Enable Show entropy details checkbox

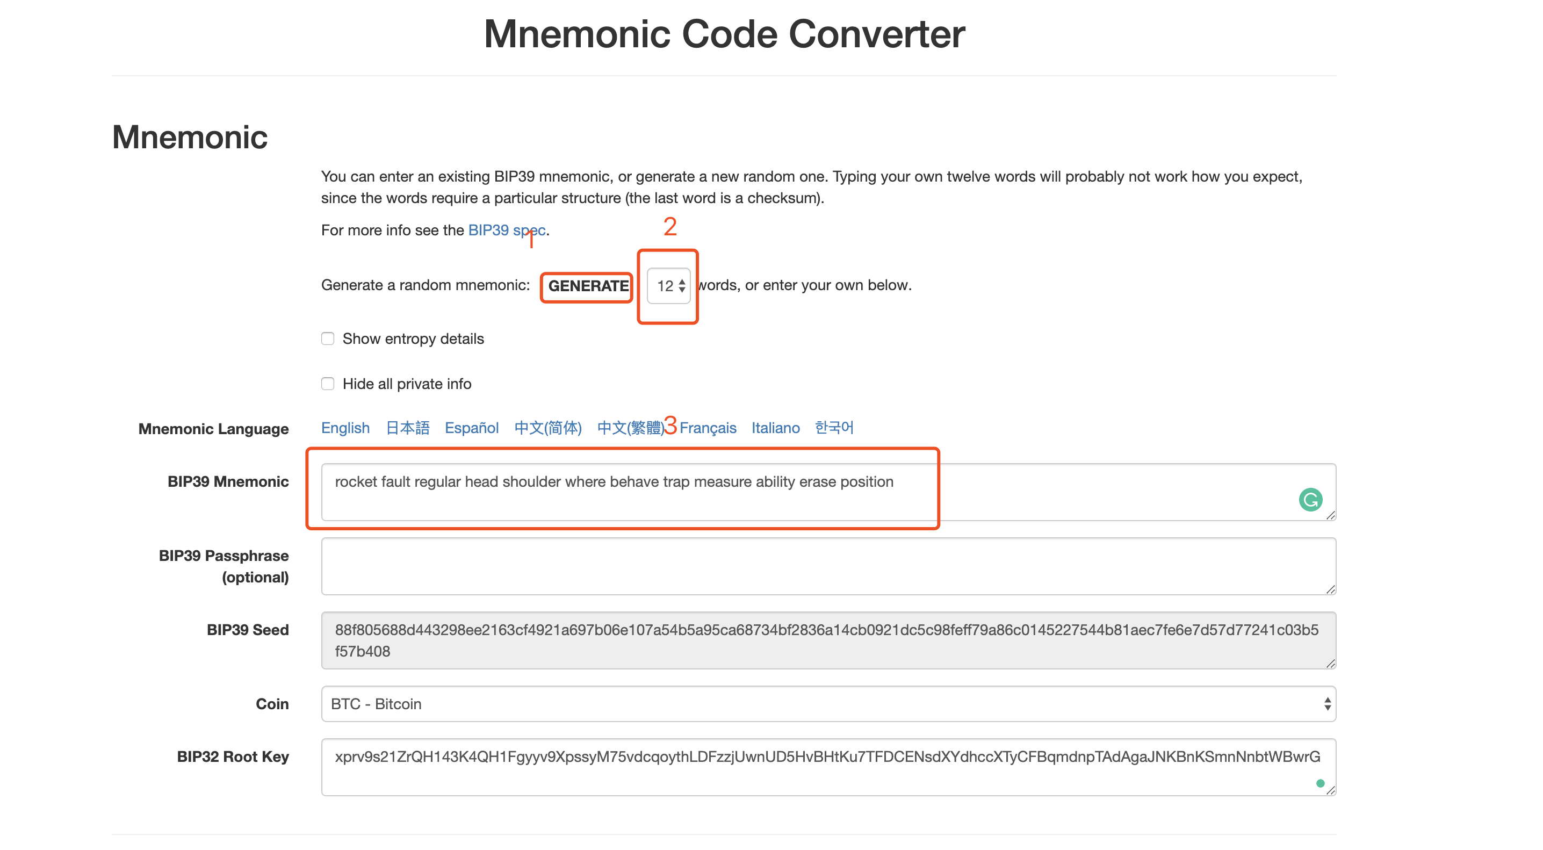(x=328, y=338)
